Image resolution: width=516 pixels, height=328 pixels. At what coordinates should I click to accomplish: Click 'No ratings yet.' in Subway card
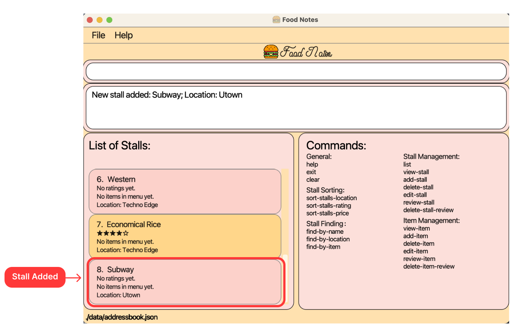(x=116, y=278)
